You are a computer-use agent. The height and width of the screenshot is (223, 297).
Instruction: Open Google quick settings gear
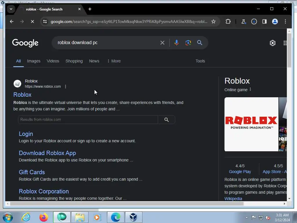pyautogui.click(x=273, y=43)
